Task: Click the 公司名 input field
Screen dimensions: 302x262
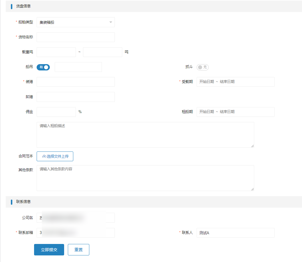Action: 76,218
